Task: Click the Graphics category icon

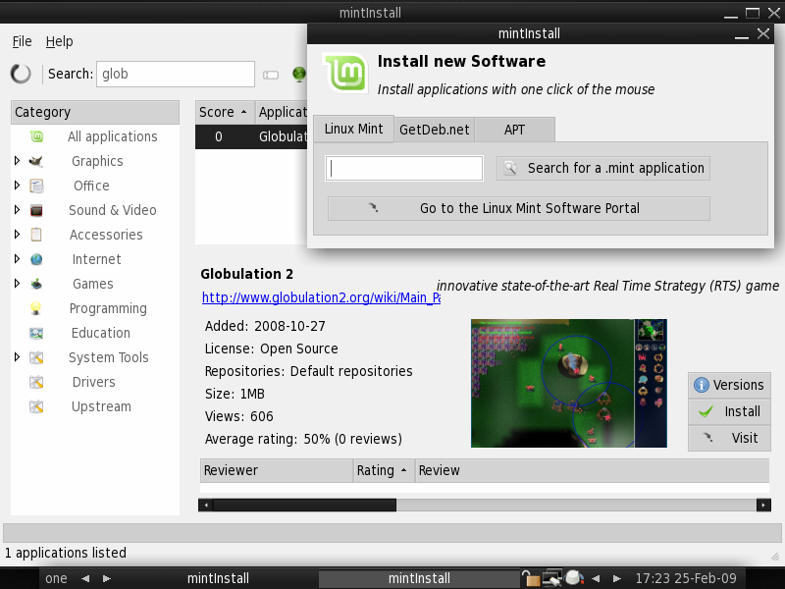Action: [x=36, y=161]
